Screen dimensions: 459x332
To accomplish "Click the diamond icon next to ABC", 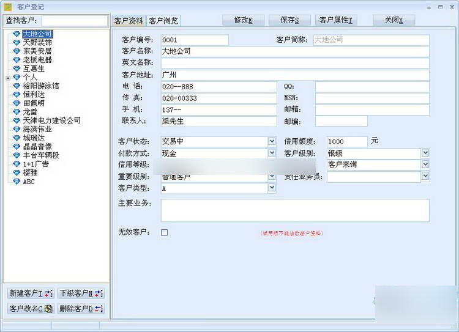I will tap(17, 182).
